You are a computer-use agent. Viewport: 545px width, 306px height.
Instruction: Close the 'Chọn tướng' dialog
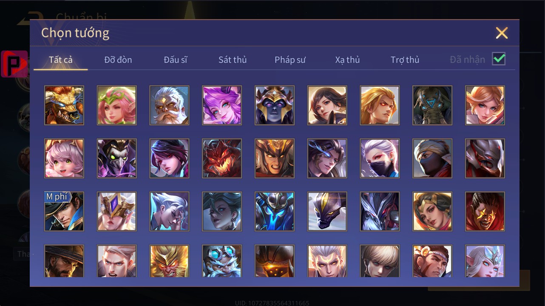pos(502,33)
